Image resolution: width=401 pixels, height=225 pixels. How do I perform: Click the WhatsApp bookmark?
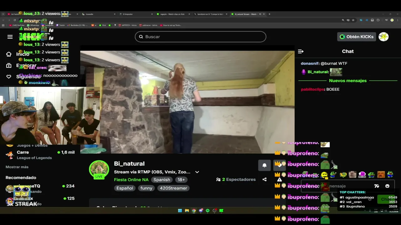33,25
